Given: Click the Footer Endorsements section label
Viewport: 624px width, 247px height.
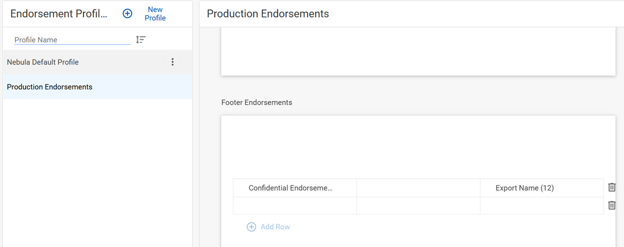Looking at the screenshot, I should pos(256,102).
